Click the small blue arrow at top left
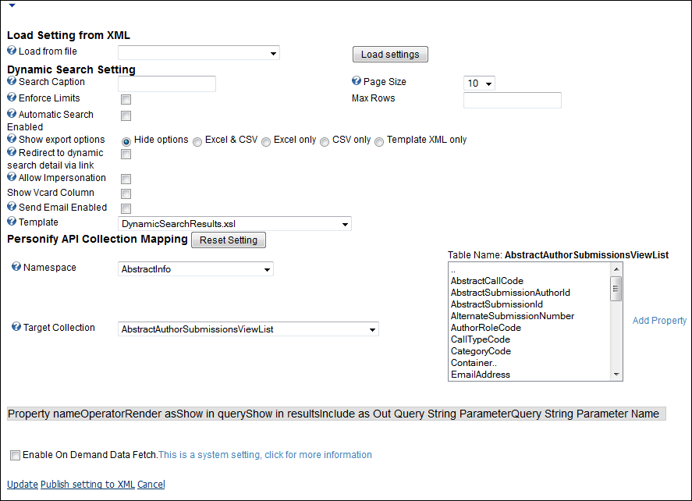 coord(12,5)
